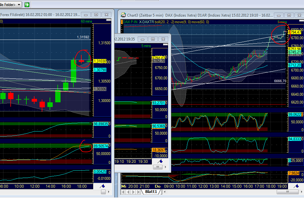
Task: Click yellow price label 1,31030
Action: pyautogui.click(x=100, y=61)
